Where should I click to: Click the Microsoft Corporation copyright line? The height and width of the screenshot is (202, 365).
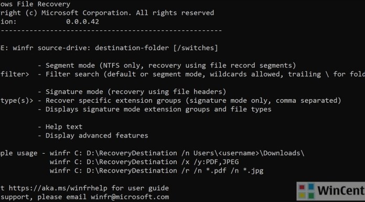click(x=107, y=13)
